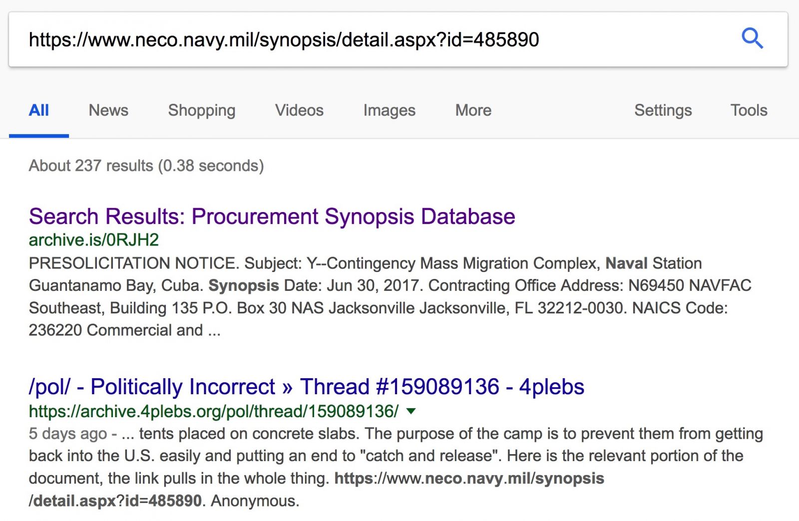799x521 pixels.
Task: Switch to the Videos tab
Action: coord(299,110)
